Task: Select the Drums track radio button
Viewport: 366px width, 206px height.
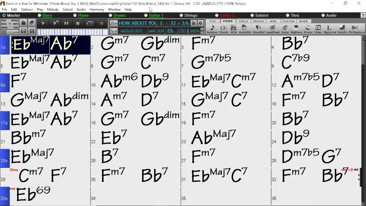Action: click(x=110, y=15)
